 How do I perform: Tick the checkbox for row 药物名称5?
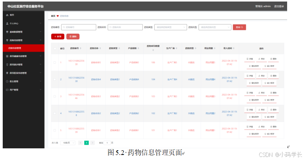click(55, 63)
